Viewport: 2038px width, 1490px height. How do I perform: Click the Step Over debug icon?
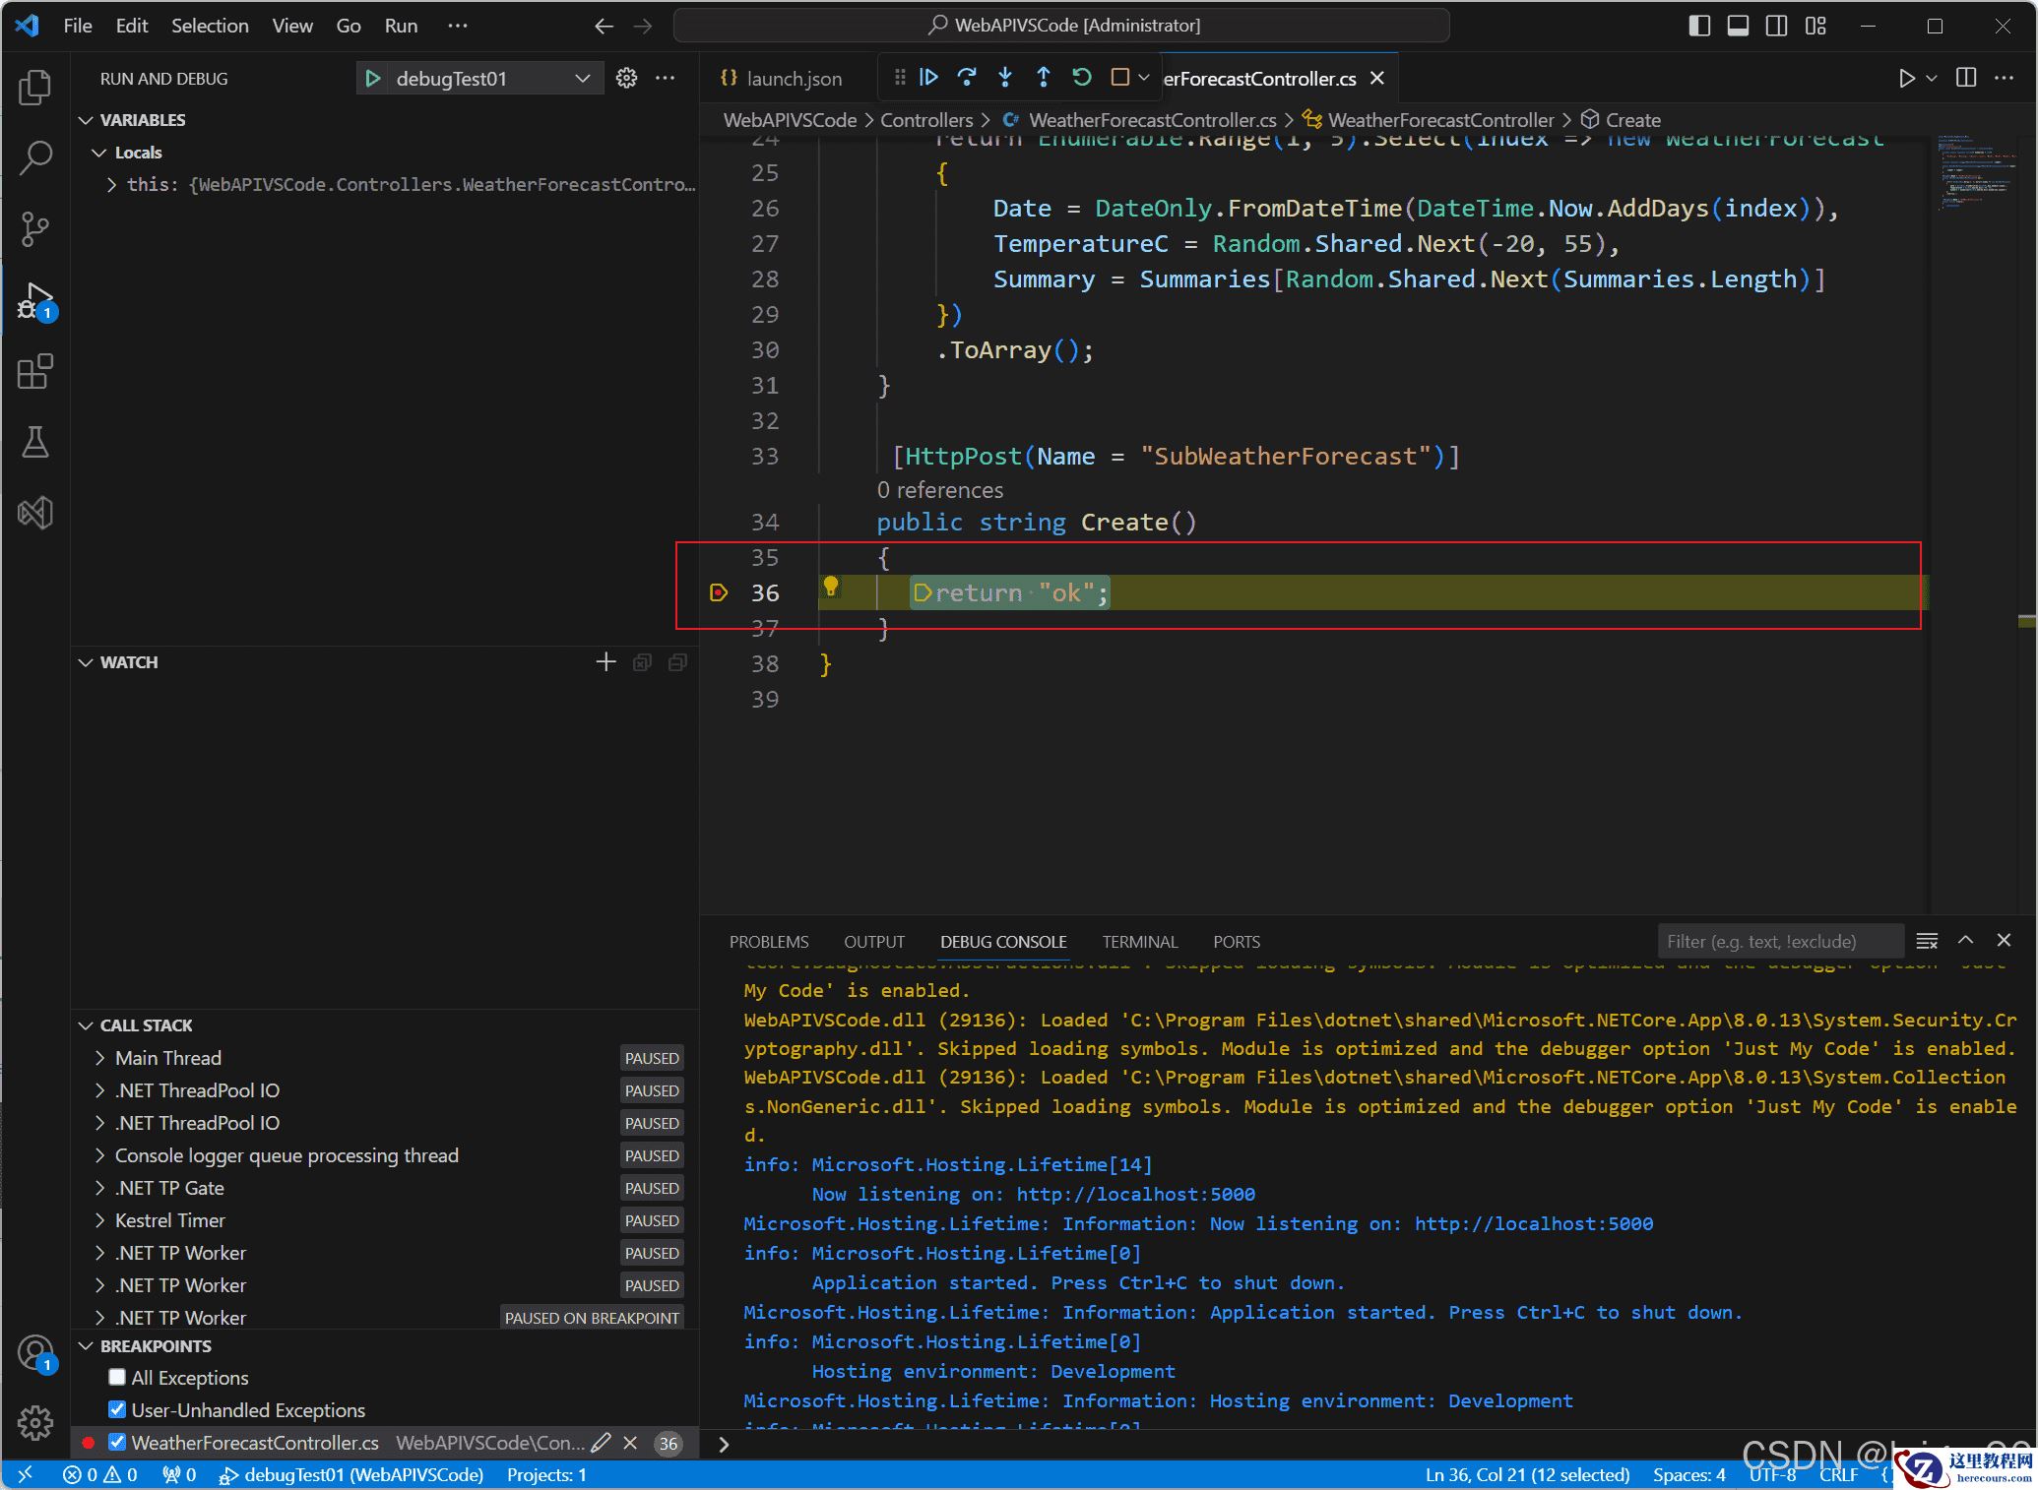967,78
